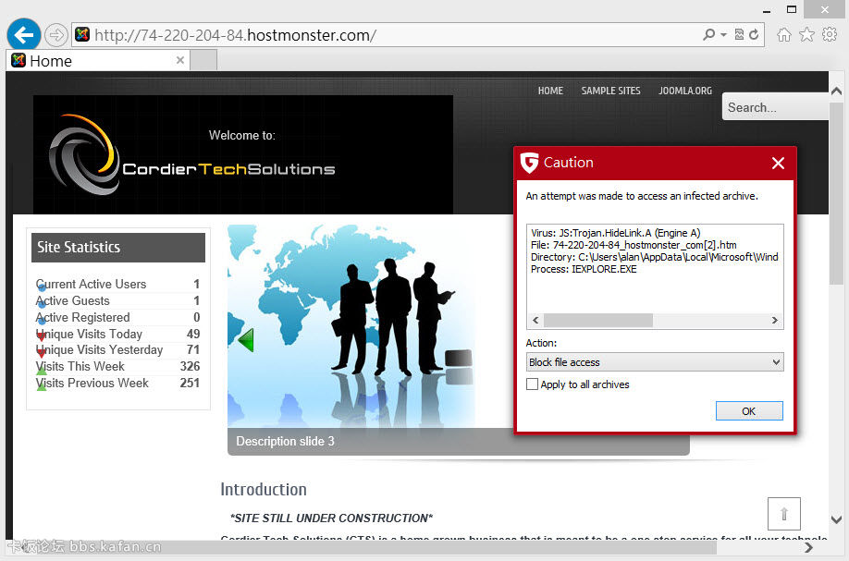Click the G Data shield icon

529,163
